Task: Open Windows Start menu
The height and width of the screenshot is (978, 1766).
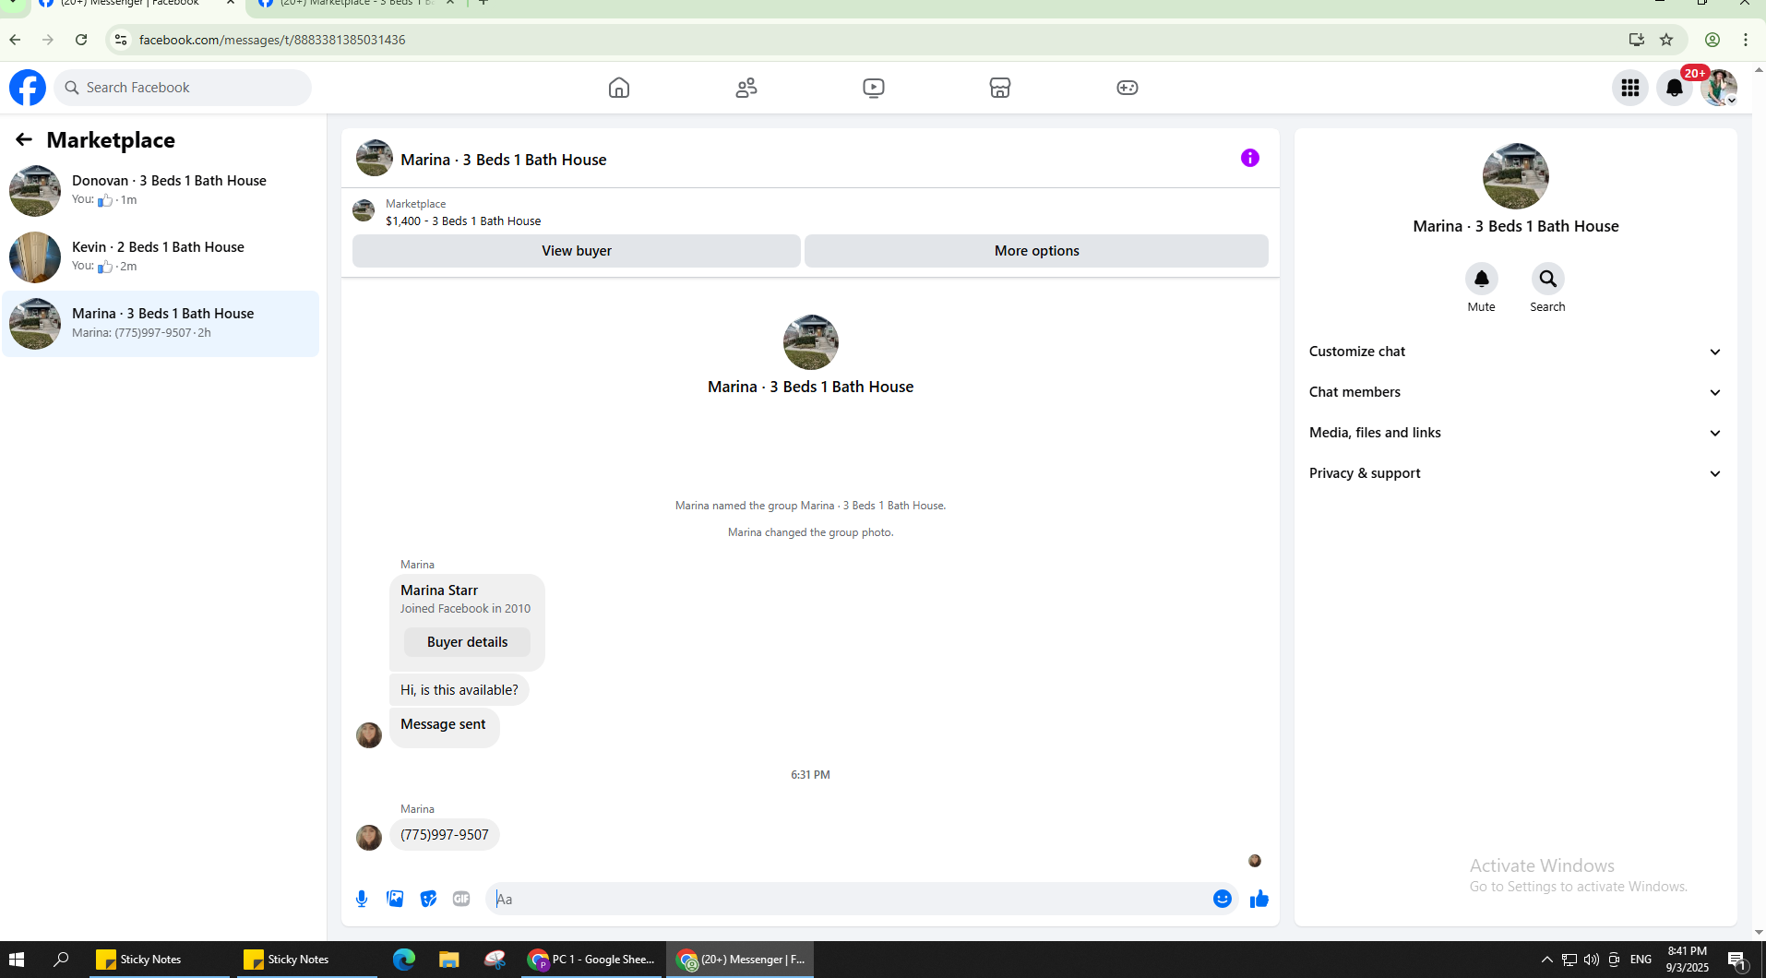Action: coord(17,960)
